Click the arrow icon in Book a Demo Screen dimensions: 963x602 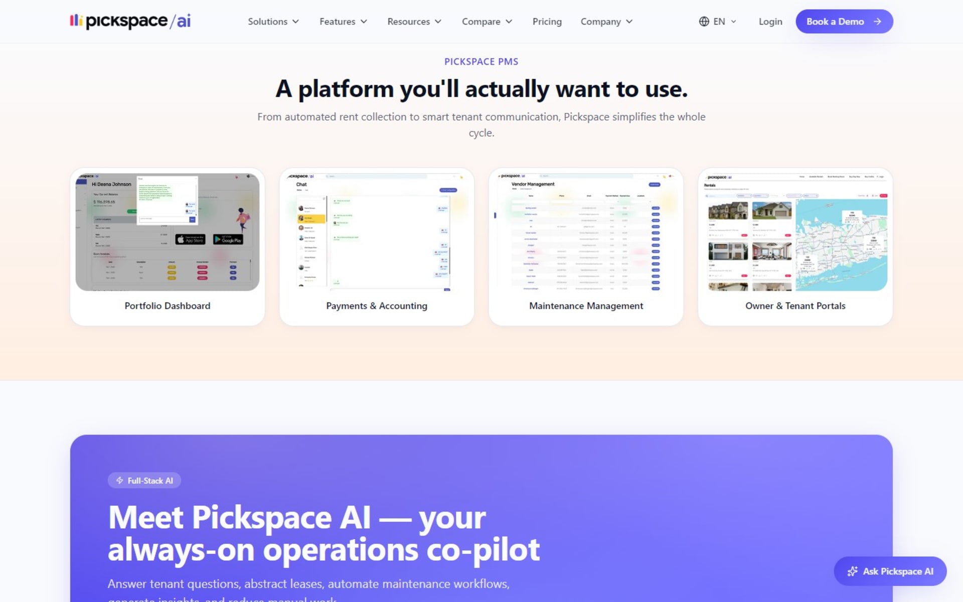[877, 22]
